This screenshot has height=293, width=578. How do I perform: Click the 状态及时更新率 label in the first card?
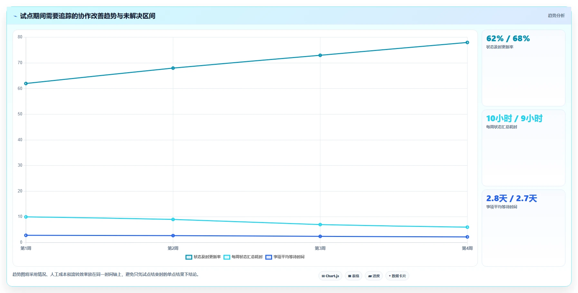pyautogui.click(x=500, y=47)
